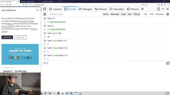Toggle the Debug filter
The width and height of the screenshot is (170, 95).
click(137, 14)
